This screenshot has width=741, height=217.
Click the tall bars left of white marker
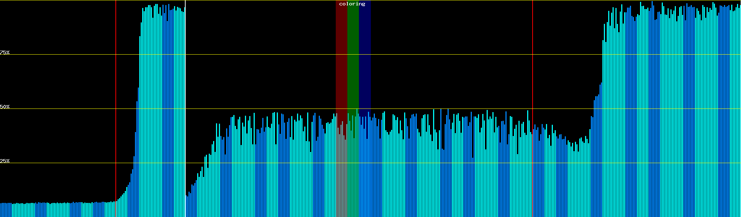coord(163,109)
